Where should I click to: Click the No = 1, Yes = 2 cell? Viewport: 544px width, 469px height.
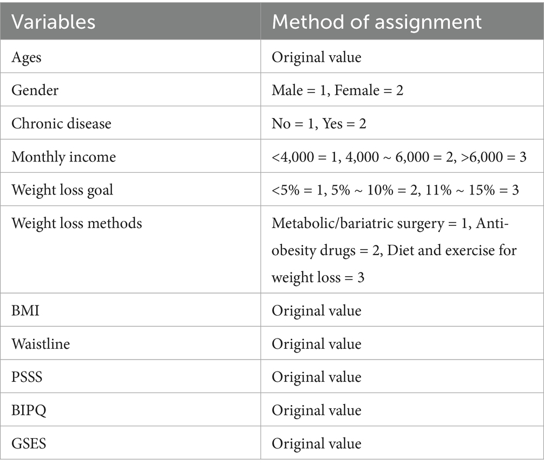coord(319,123)
